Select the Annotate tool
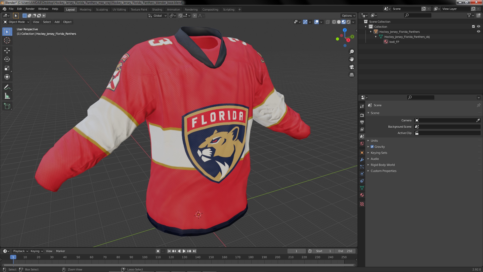 (x=7, y=87)
